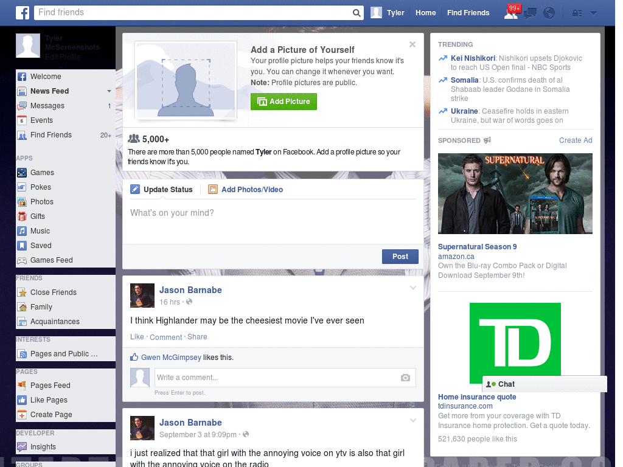Click the Acquaintances list icon
This screenshot has width=623, height=467.
pos(22,322)
